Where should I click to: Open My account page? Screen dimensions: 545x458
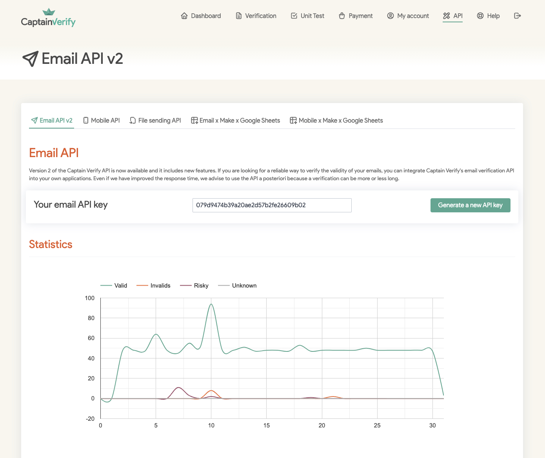pos(408,16)
